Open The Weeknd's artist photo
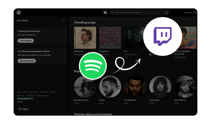Viewport: 211px width, 124px height. coord(135,87)
